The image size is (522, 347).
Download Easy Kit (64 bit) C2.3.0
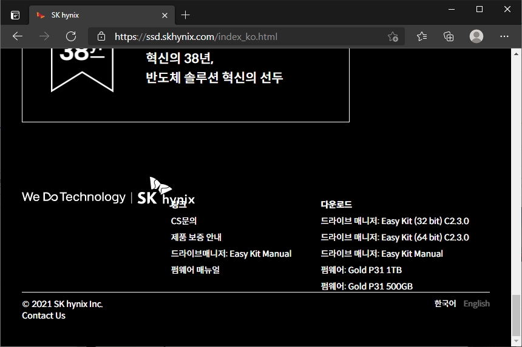395,237
